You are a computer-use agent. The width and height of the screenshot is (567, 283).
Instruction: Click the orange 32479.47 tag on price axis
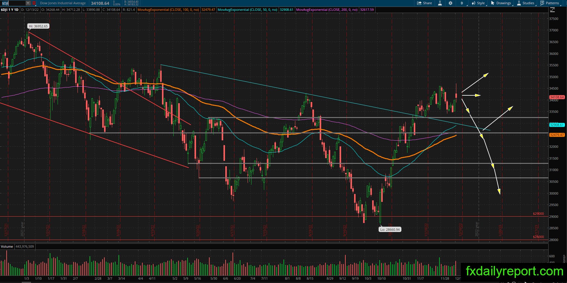(557, 135)
